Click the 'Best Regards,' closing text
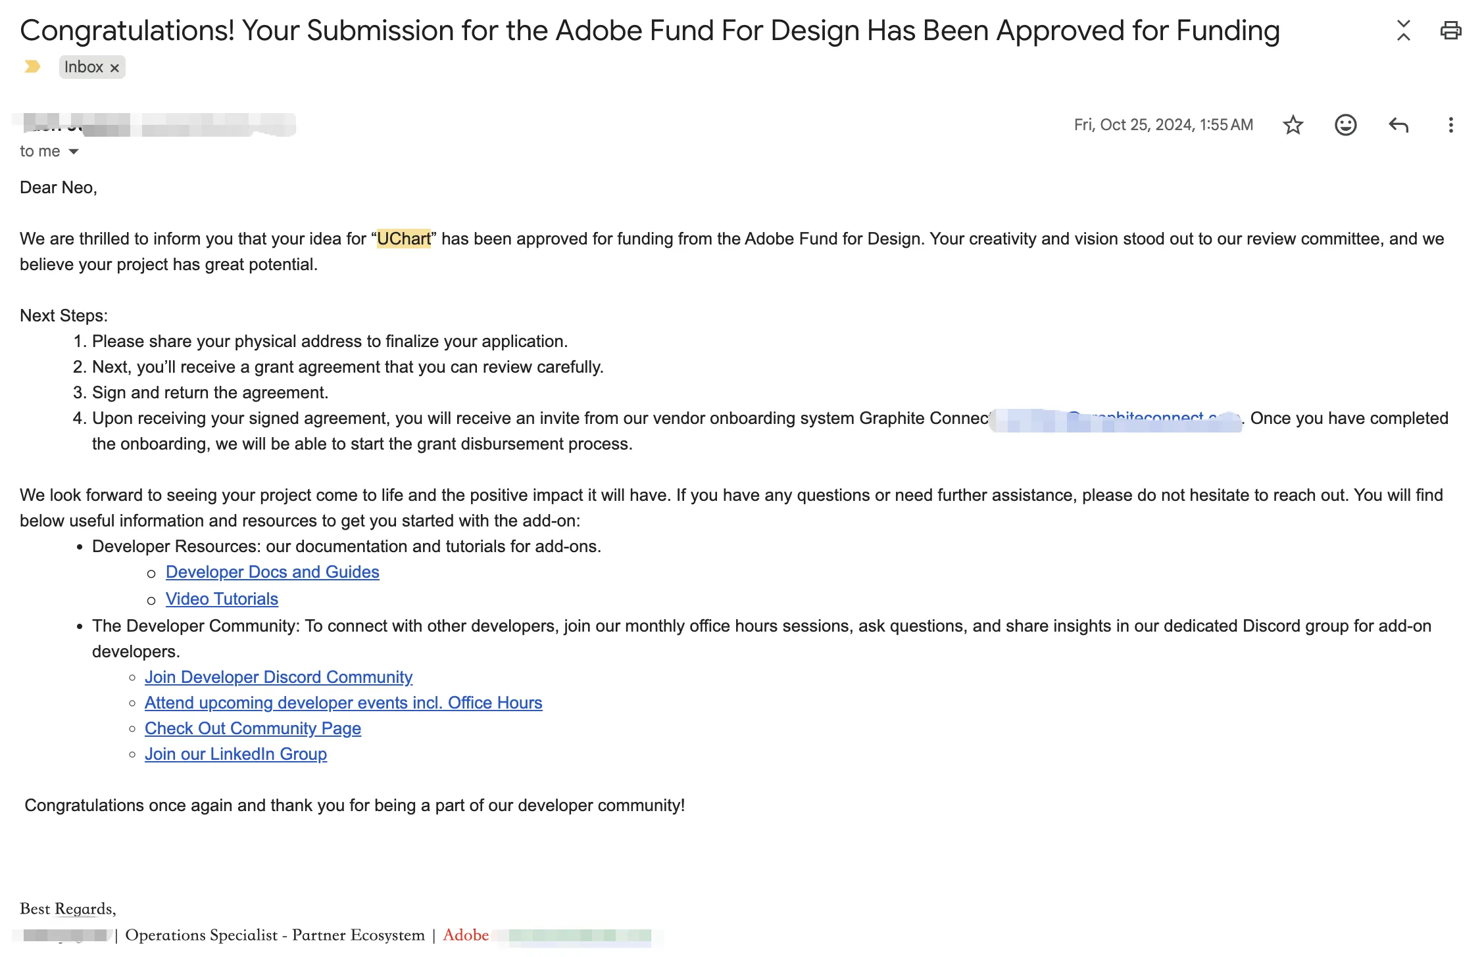The height and width of the screenshot is (957, 1484). tap(68, 908)
